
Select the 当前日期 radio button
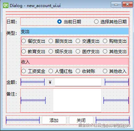(69, 22)
